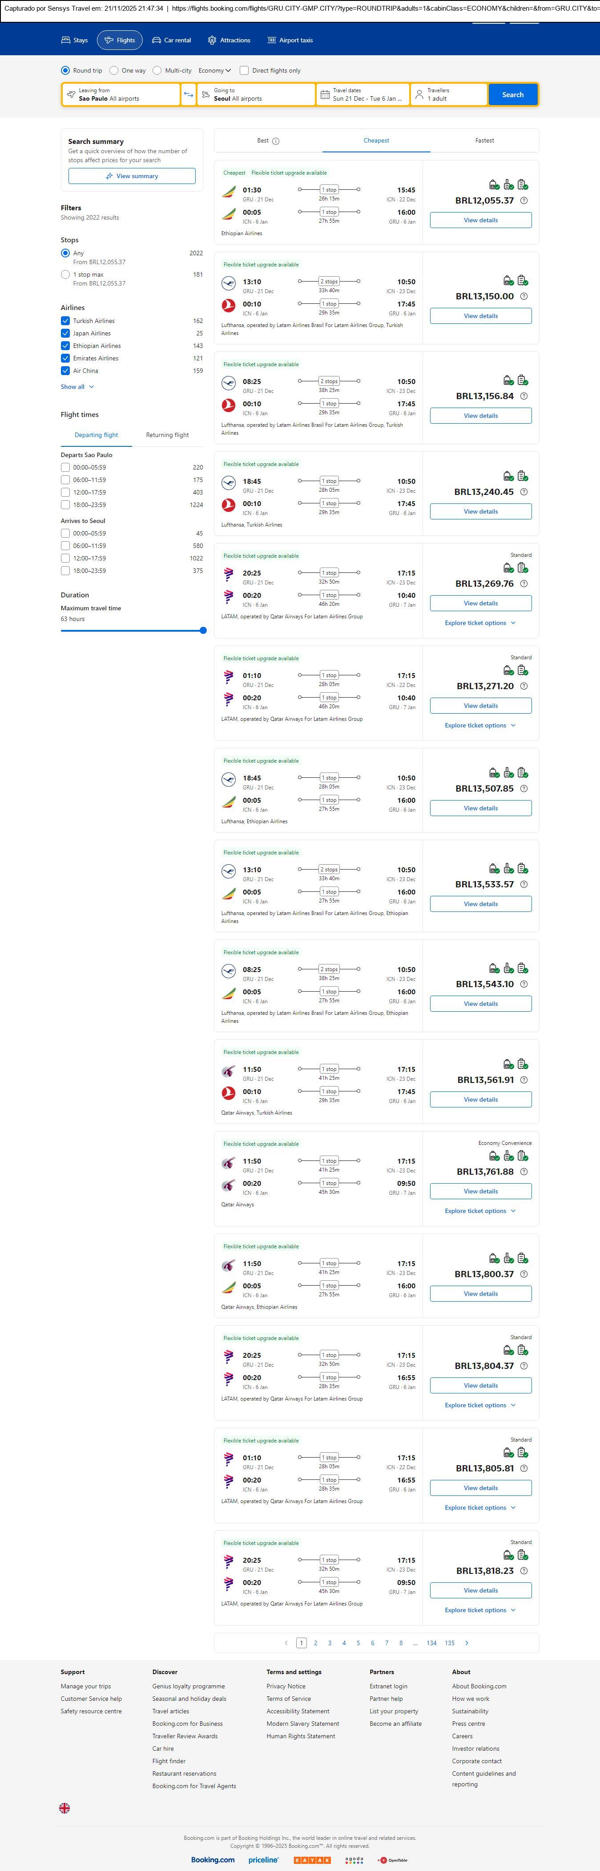The image size is (600, 1871).
Task: Click View summary button
Action: (x=132, y=176)
